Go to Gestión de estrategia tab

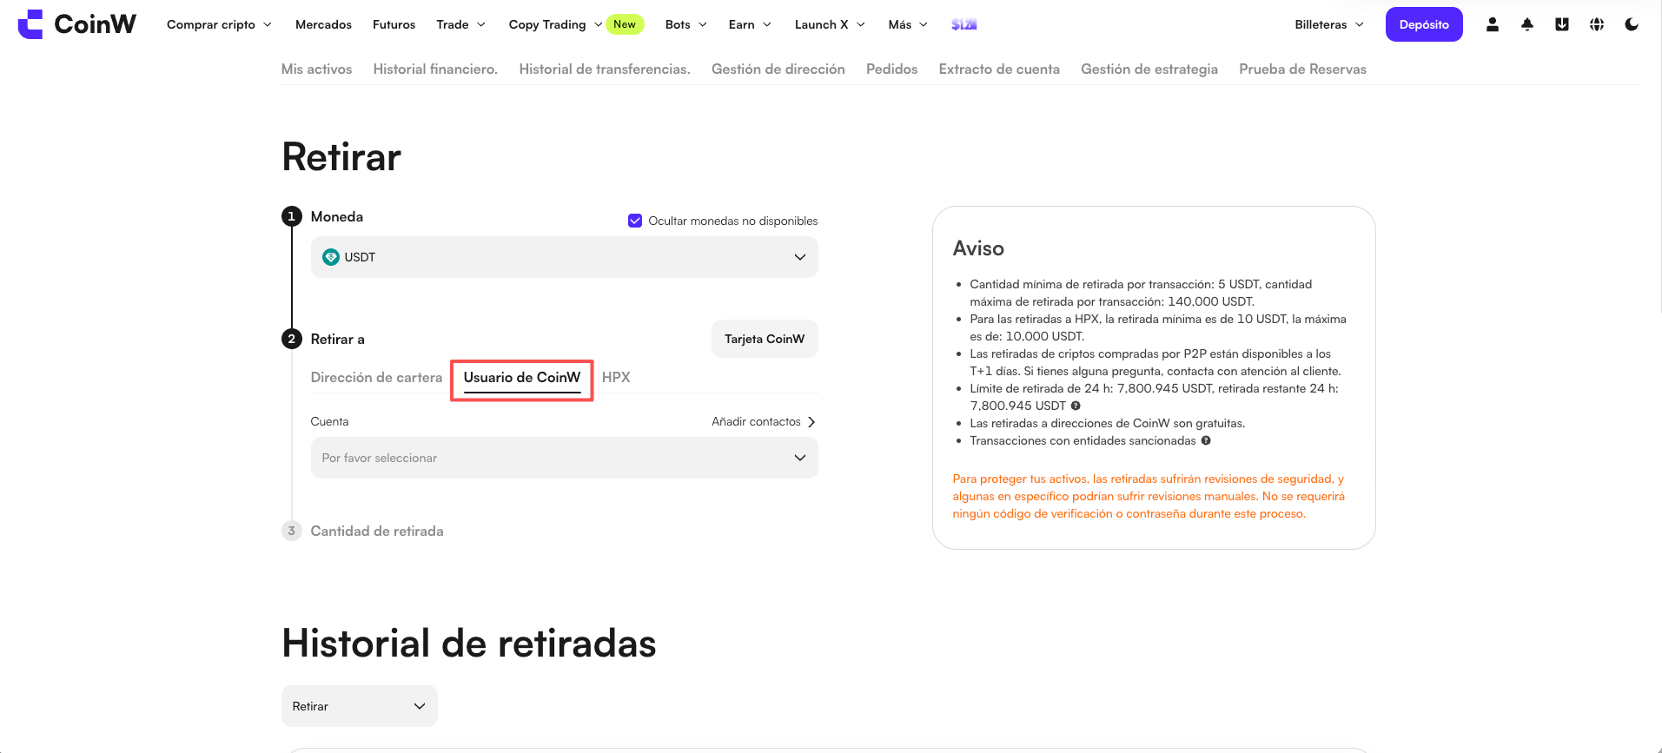1149,69
